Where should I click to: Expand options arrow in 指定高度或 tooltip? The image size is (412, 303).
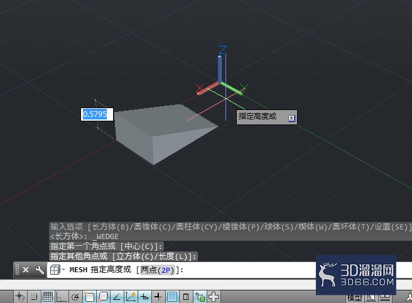click(291, 118)
